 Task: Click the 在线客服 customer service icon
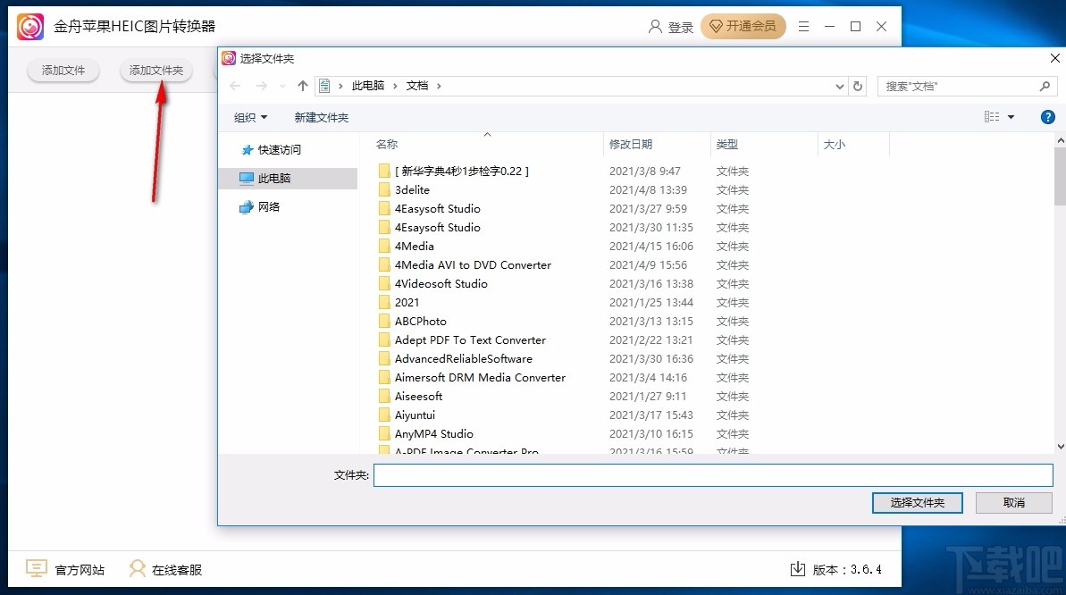click(x=137, y=568)
